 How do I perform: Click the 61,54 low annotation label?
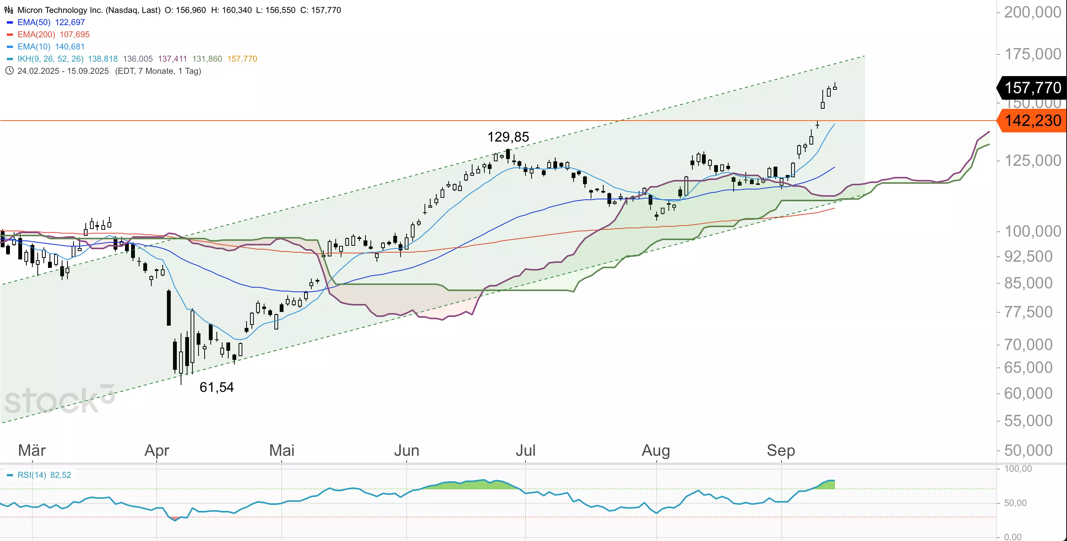tap(216, 387)
